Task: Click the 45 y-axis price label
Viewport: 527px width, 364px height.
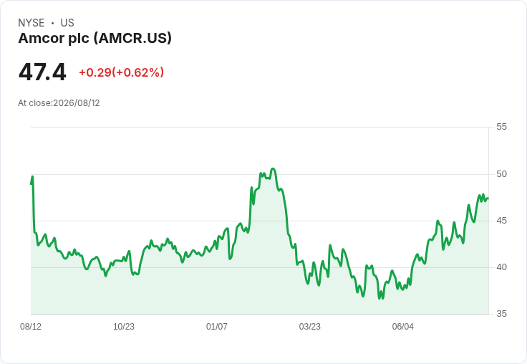Action: pos(501,221)
